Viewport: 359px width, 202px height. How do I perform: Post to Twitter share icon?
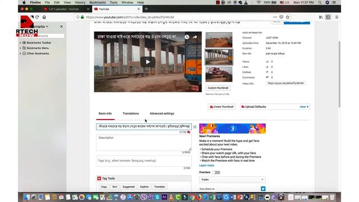pyautogui.click(x=263, y=189)
